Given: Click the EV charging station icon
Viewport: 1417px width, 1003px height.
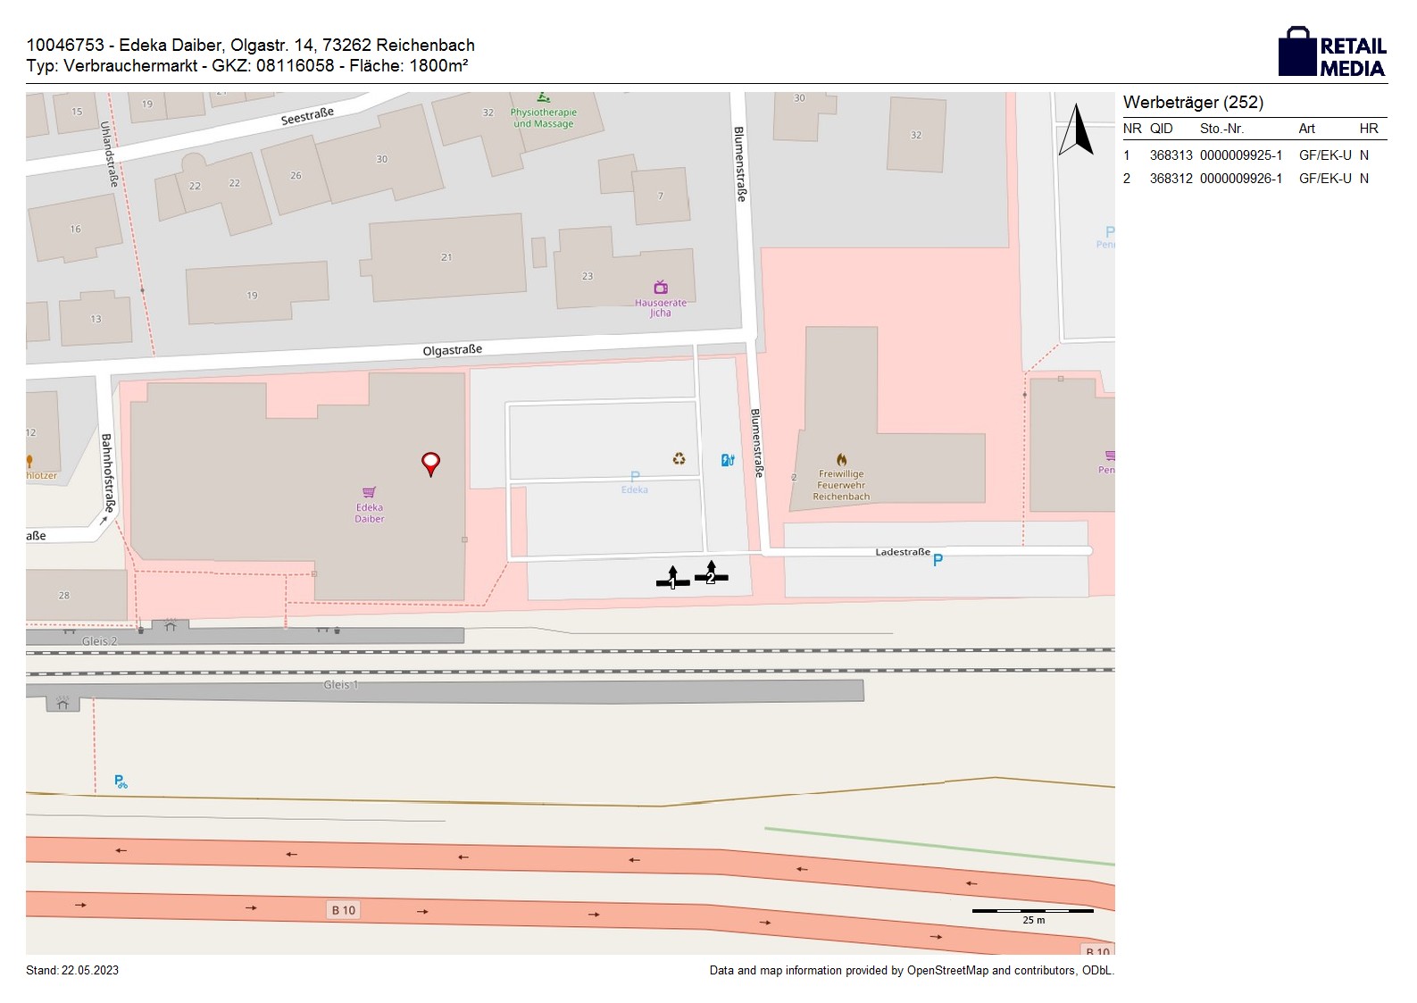Looking at the screenshot, I should coord(728,460).
